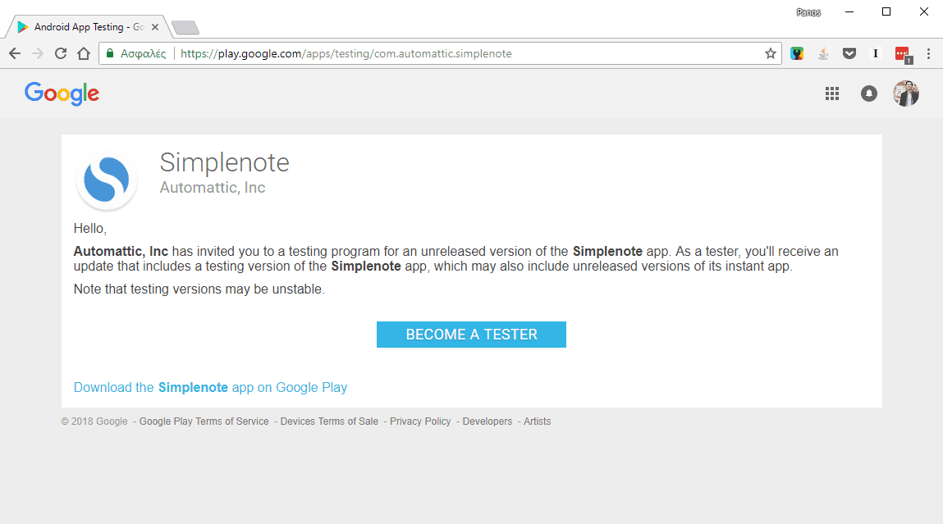This screenshot has width=943, height=524.
Task: Open the Chrome three-dot menu
Action: [x=928, y=53]
